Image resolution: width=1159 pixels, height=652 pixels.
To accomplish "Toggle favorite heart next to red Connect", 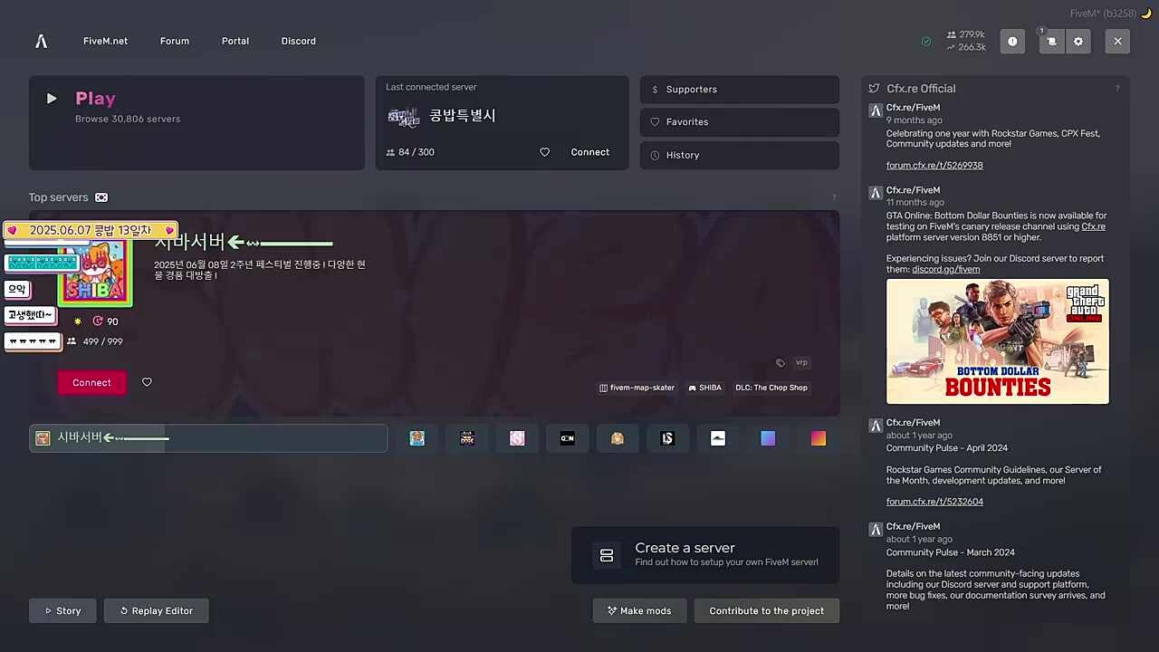I will (147, 383).
